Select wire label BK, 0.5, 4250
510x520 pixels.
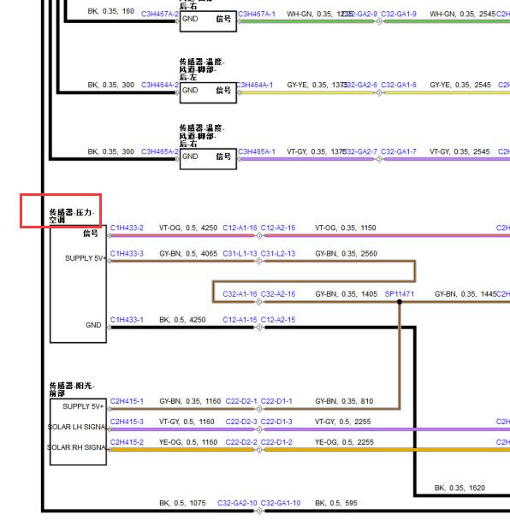click(182, 320)
